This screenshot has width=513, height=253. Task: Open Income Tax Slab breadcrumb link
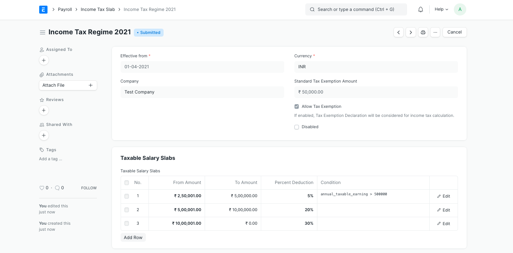(x=98, y=9)
